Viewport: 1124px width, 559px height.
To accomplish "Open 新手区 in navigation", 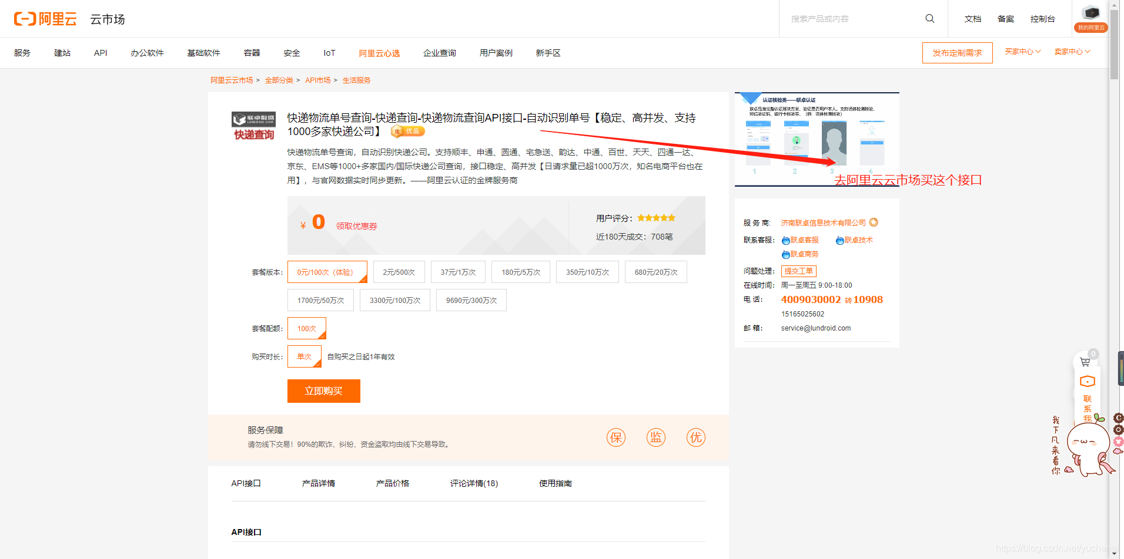I will point(548,53).
